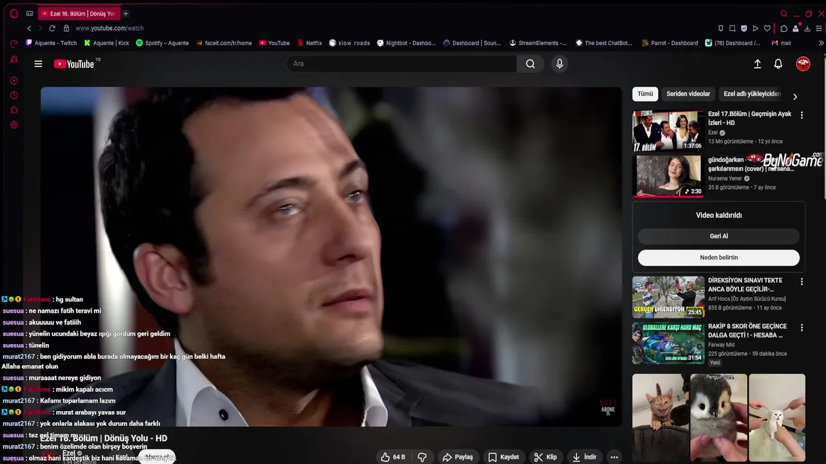
Task: Open downloads icon in browser toolbar
Action: pyautogui.click(x=807, y=28)
